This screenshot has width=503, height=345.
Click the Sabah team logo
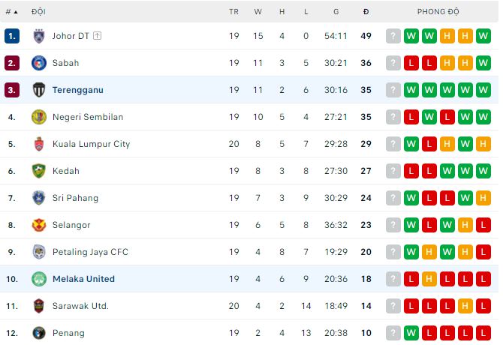point(39,63)
